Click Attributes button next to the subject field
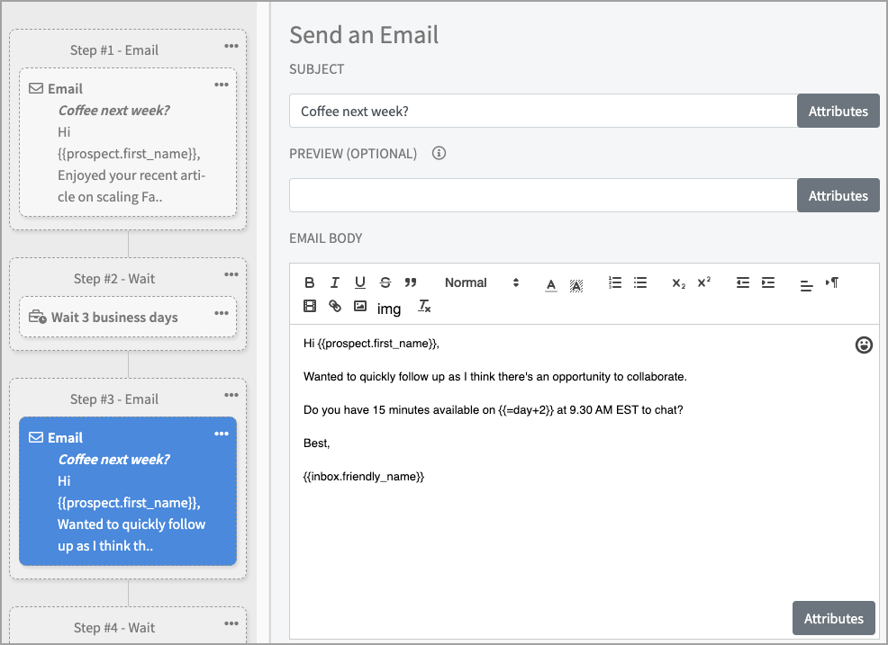This screenshot has height=645, width=888. coord(838,111)
